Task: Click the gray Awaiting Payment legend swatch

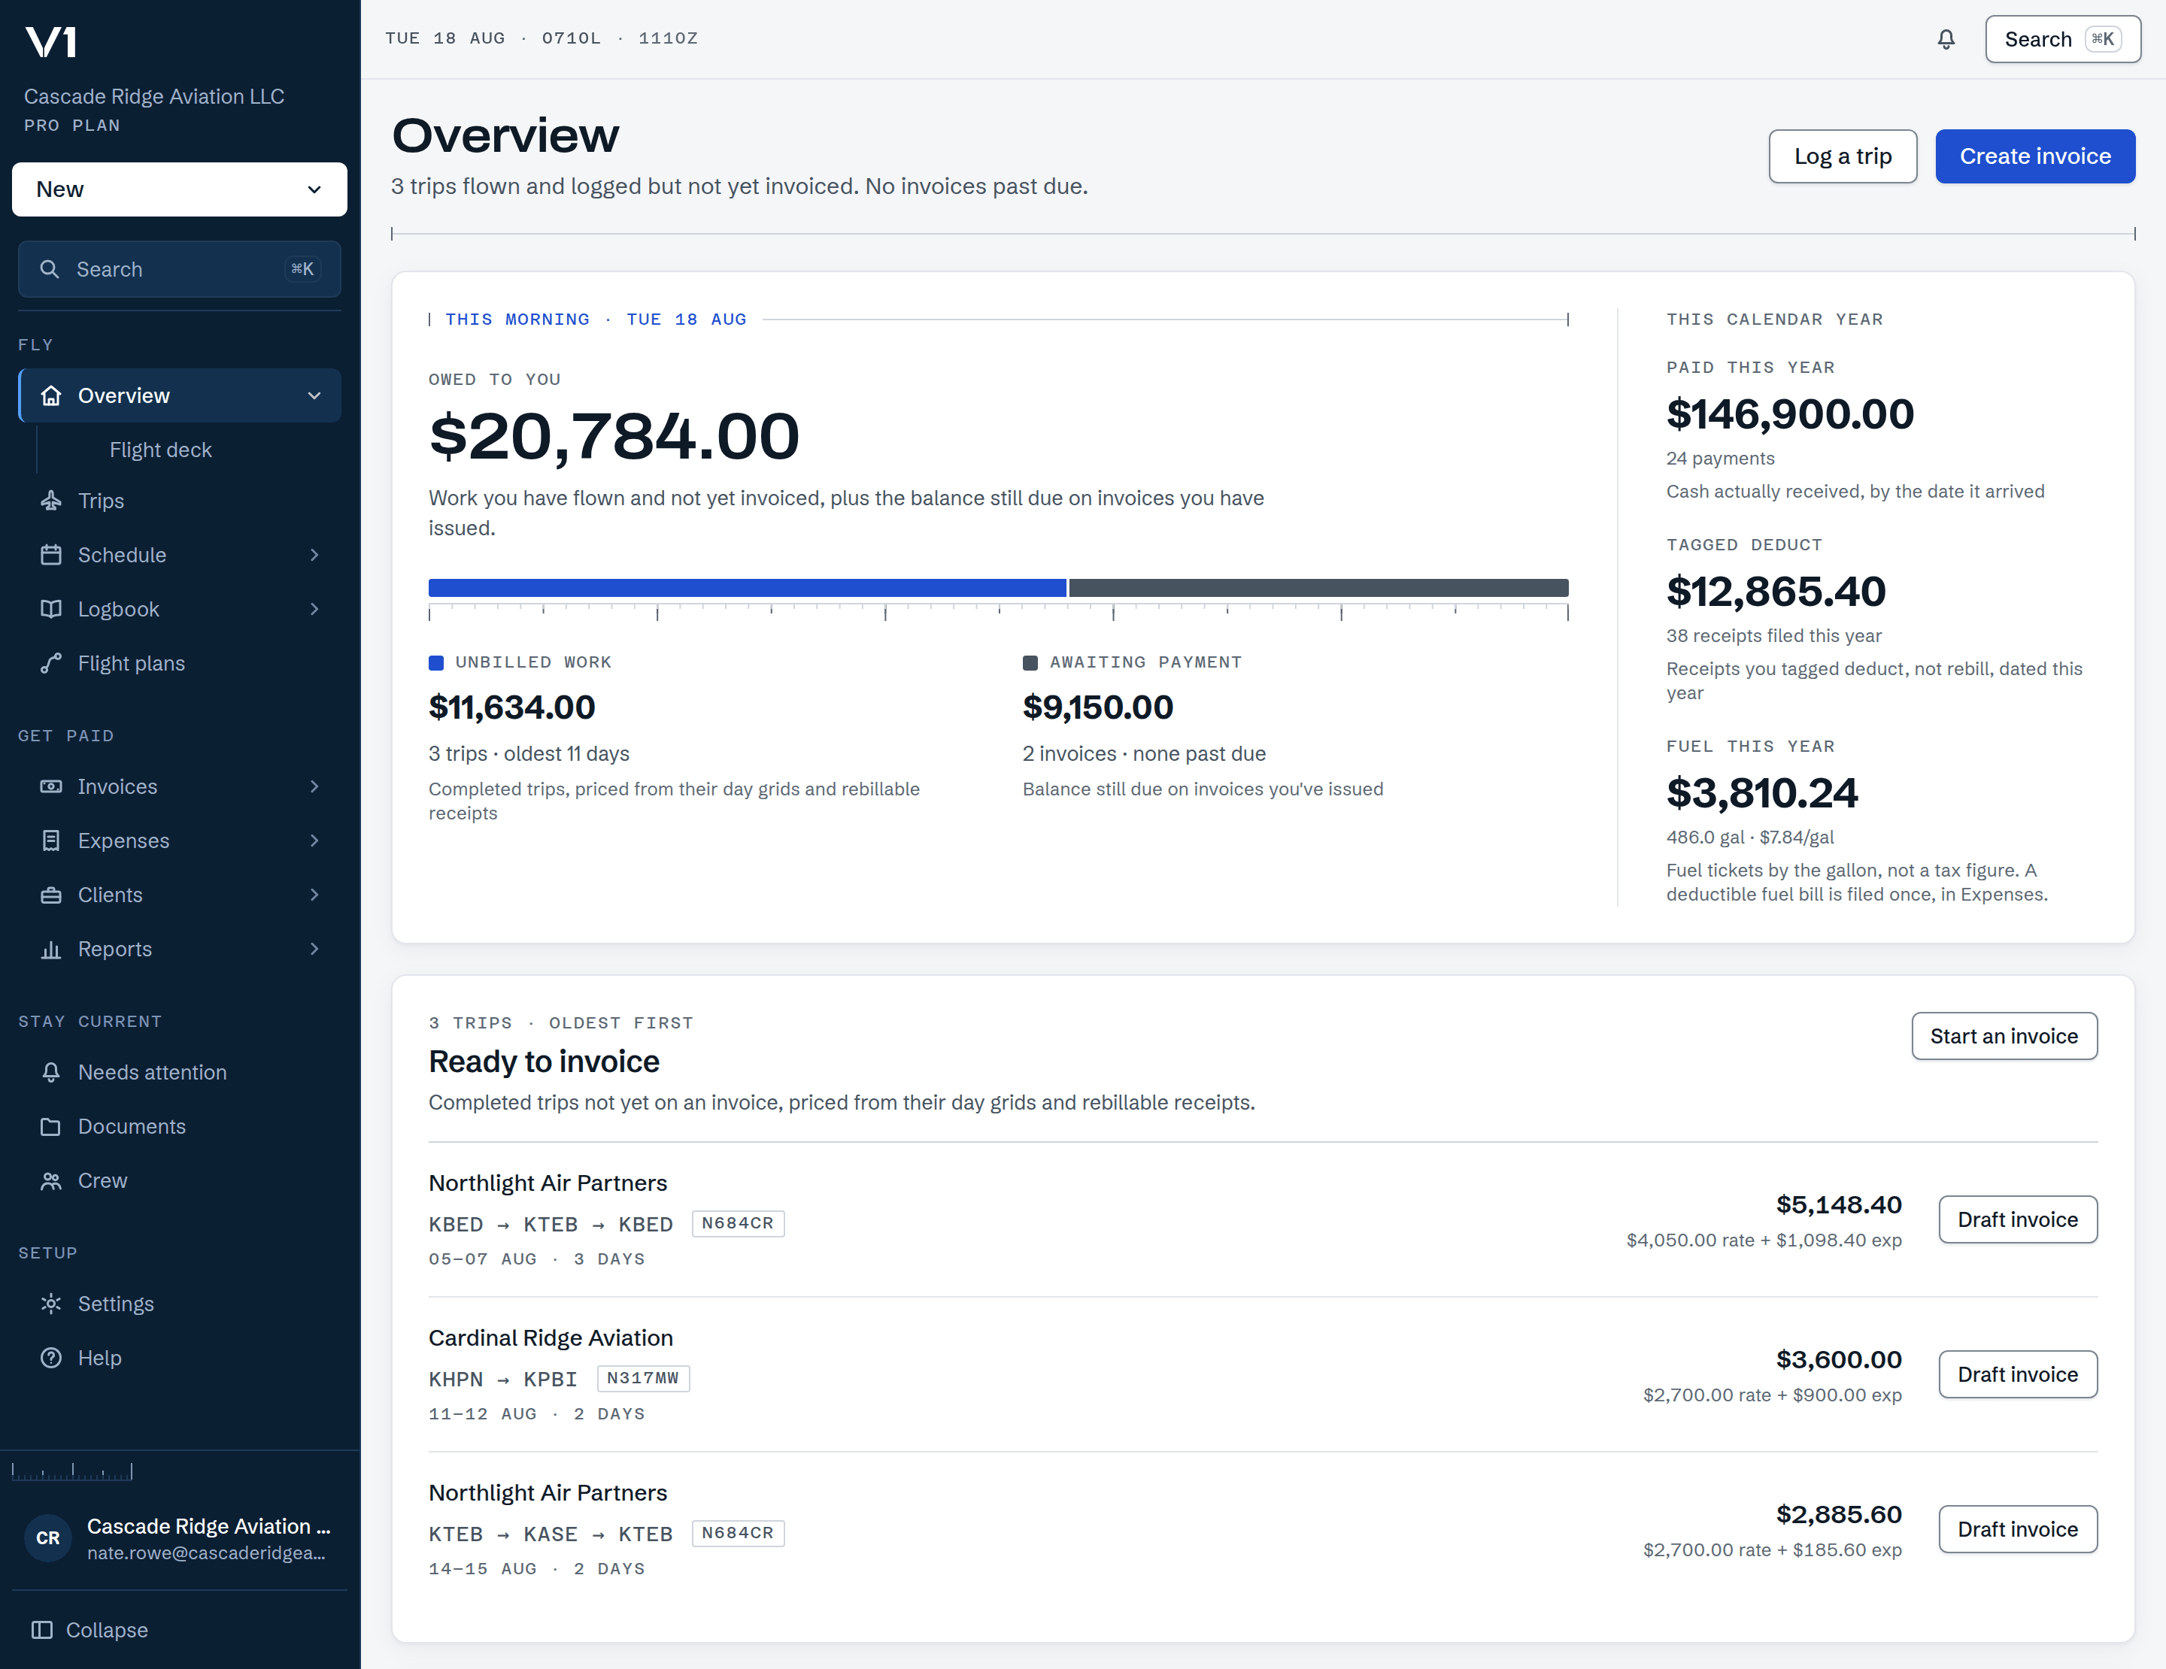Action: click(1030, 662)
